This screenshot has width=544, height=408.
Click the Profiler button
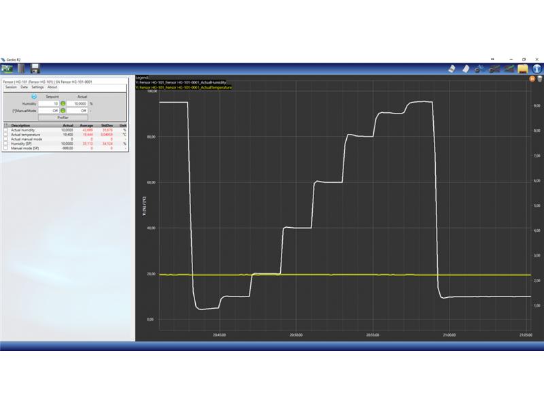coord(63,117)
